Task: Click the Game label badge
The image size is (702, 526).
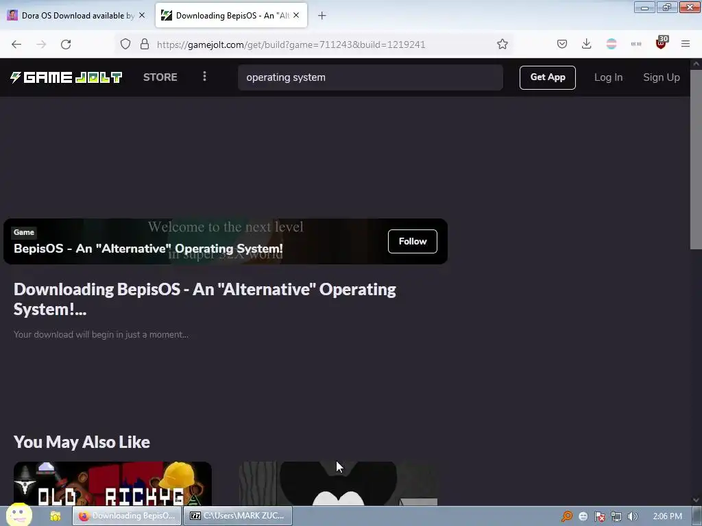Action: pos(24,232)
